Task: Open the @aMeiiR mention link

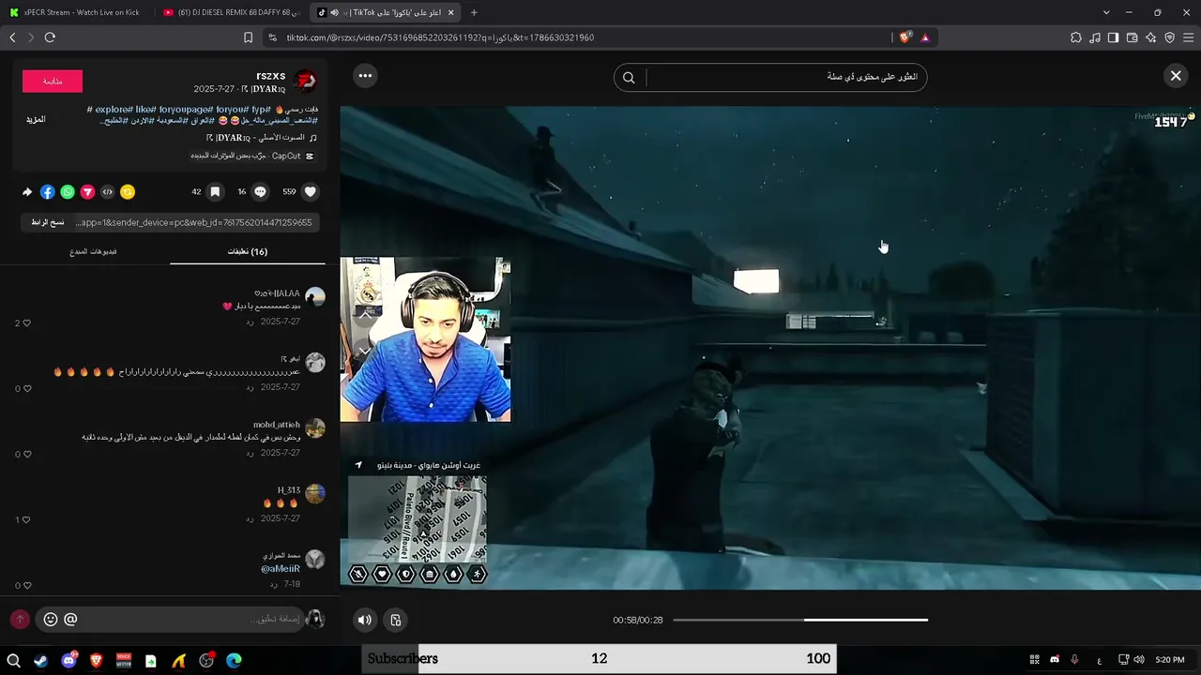Action: coord(281,569)
